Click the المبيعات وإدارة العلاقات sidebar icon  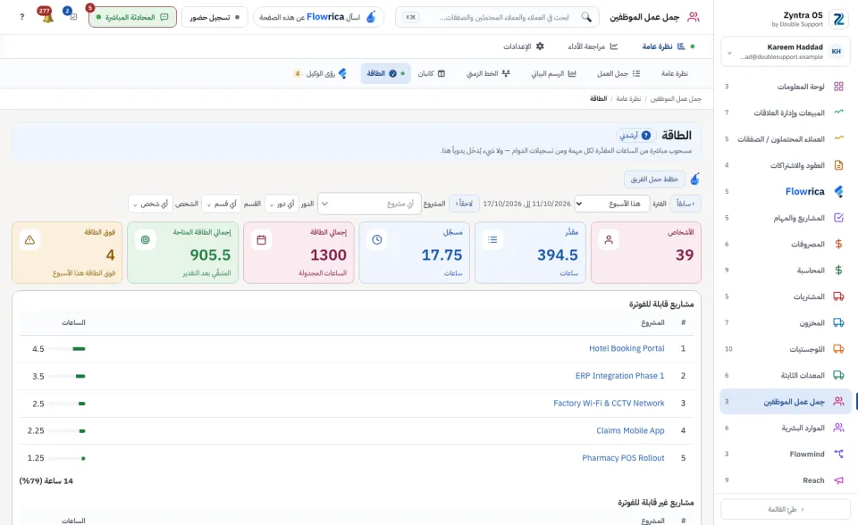(x=838, y=112)
